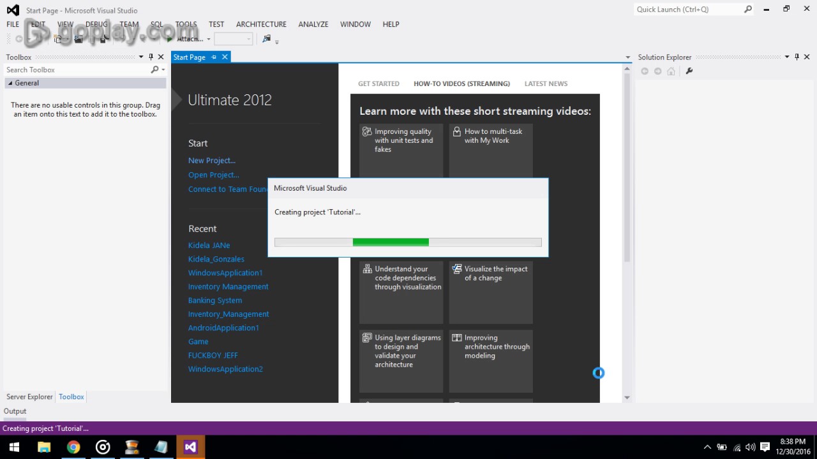Click the volume speaker tray icon
This screenshot has height=459, width=817.
pos(750,448)
